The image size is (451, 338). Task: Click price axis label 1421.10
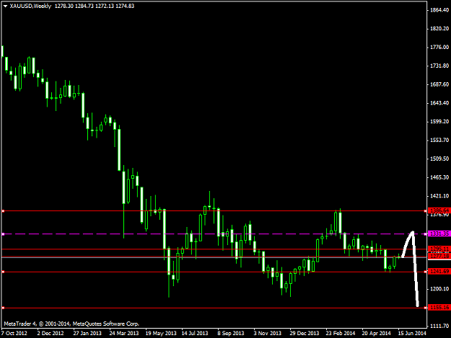[439, 196]
